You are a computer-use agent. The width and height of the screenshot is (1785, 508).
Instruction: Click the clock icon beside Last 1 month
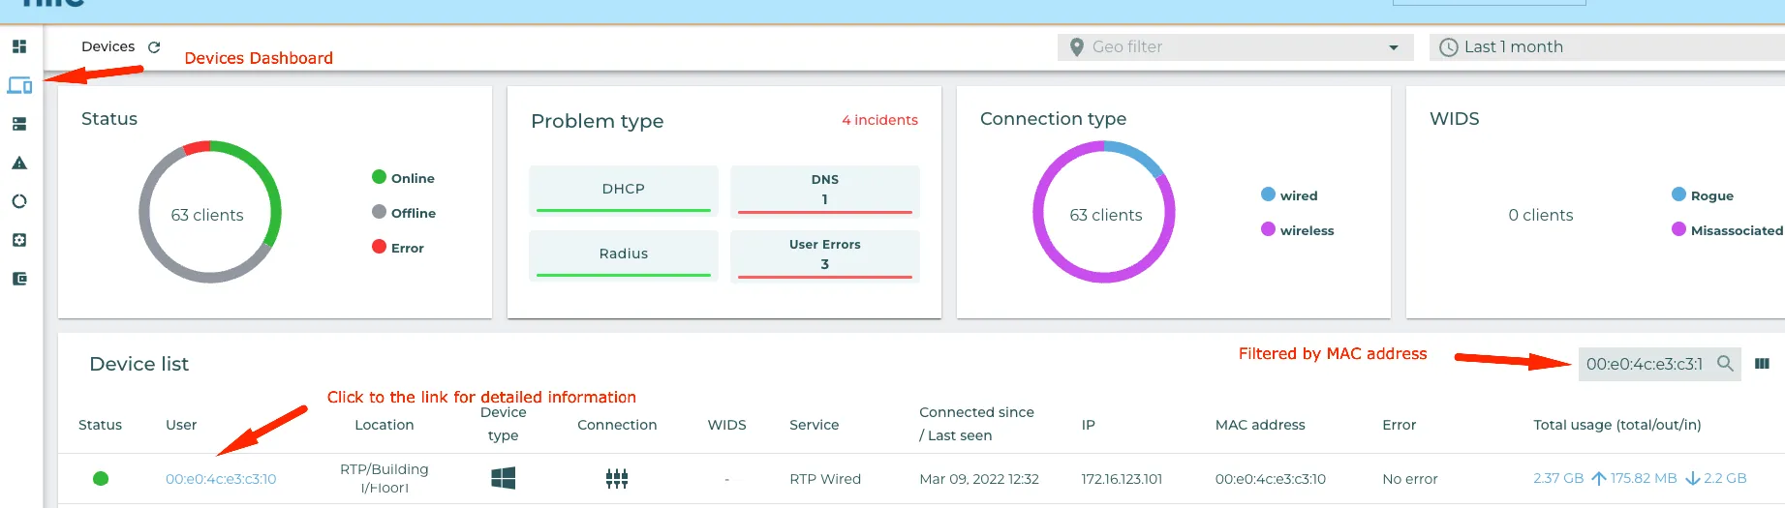pos(1449,47)
